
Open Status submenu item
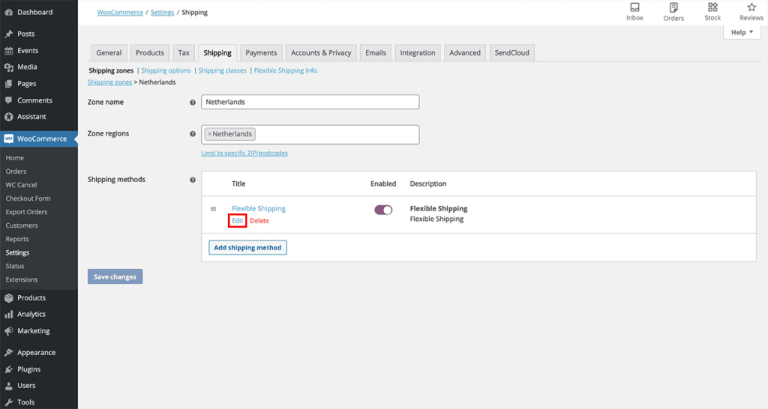[15, 266]
